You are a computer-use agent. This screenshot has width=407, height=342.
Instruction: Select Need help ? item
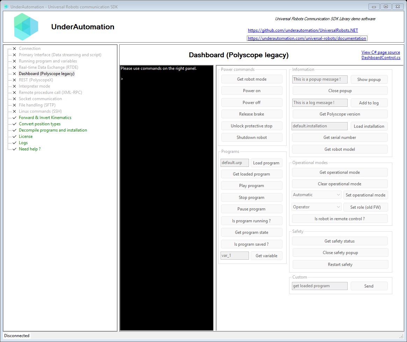point(30,149)
